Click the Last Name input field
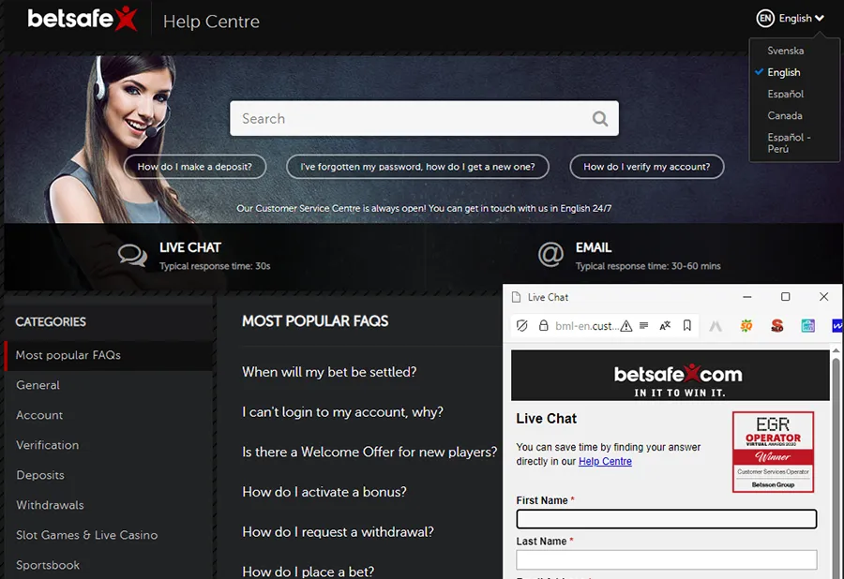Screen dimensions: 844x579 tap(667, 559)
